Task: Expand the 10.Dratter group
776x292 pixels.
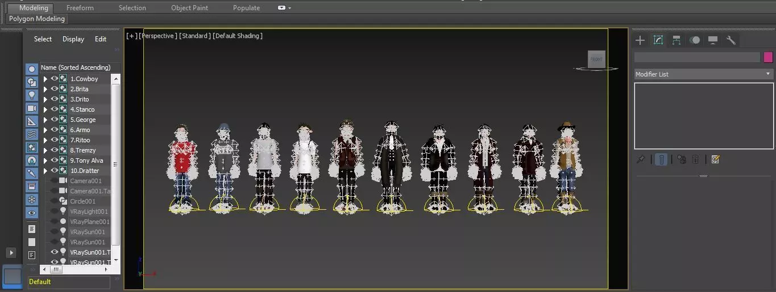Action: click(x=45, y=171)
